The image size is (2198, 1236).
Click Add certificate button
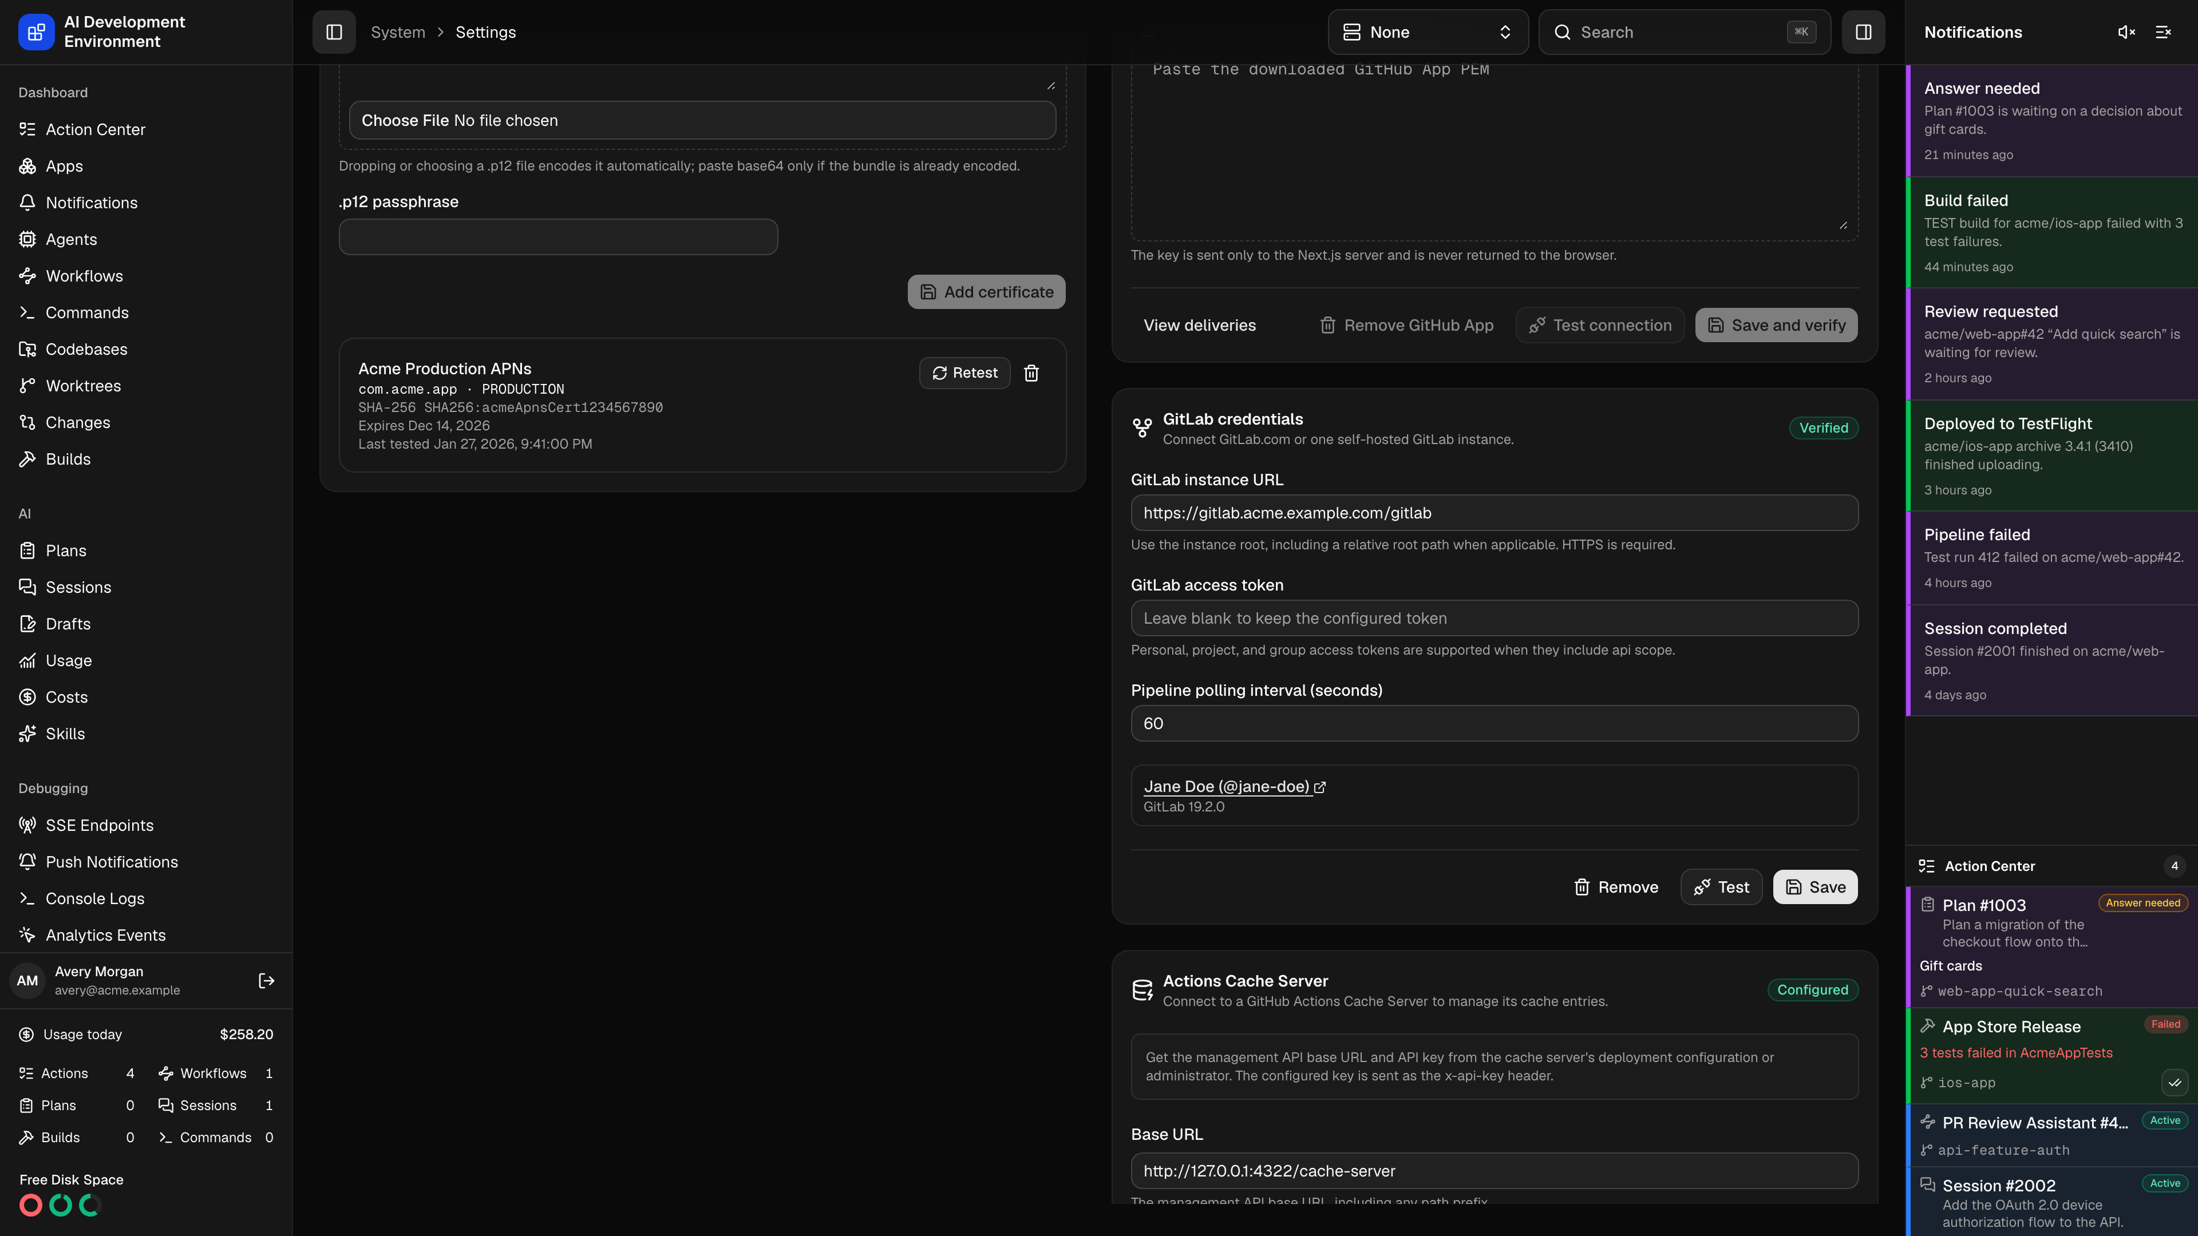(x=986, y=292)
